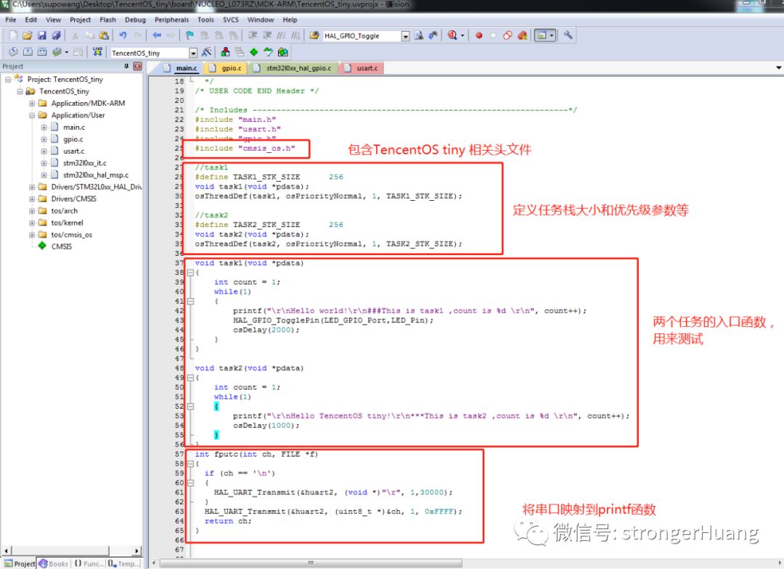The width and height of the screenshot is (784, 569).
Task: Close the Project panel
Action: tap(137, 66)
